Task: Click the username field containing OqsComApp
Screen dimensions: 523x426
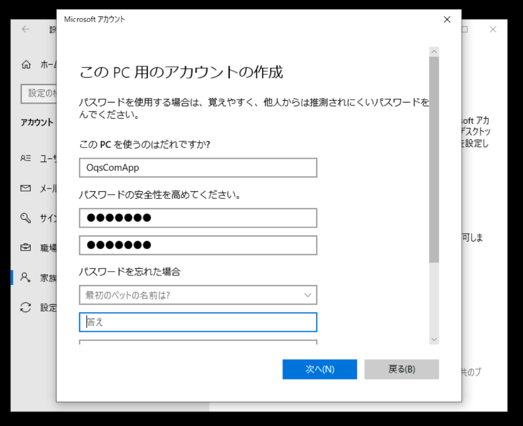Action: (x=198, y=167)
